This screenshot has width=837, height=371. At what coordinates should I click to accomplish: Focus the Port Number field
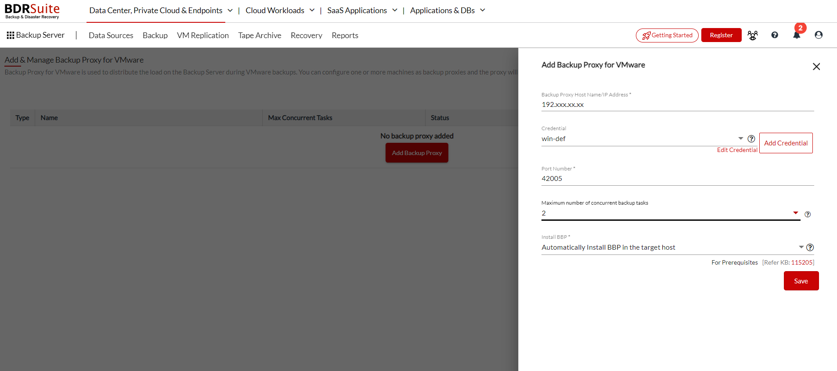[678, 179]
